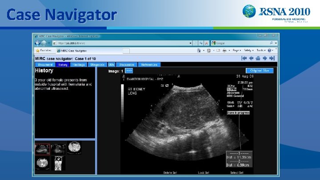Stop loading with the red X icon
Image resolution: width=320 pixels, height=180 pixels.
pos(207,43)
